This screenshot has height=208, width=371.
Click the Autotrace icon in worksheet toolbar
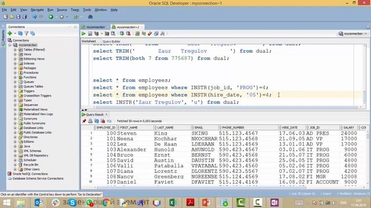107,34
